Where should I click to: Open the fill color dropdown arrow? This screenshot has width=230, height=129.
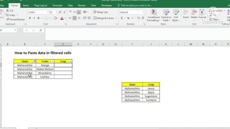[58, 18]
